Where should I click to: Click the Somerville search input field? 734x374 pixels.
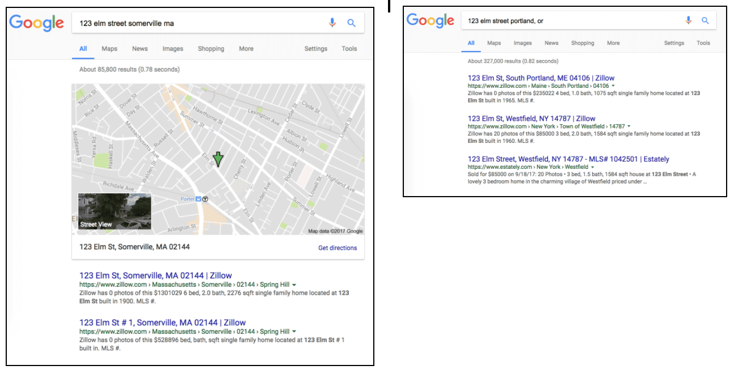[x=199, y=23]
